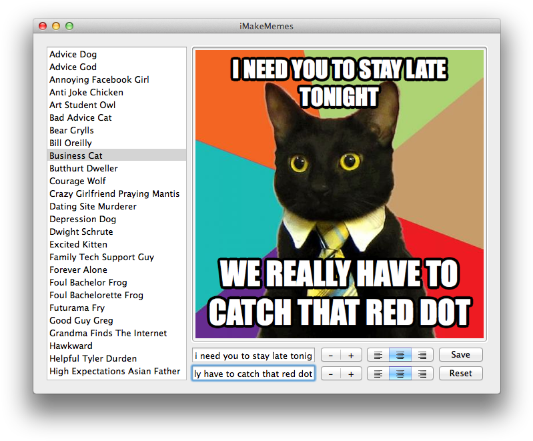Click the Reset button
This screenshot has height=441, width=533.
(x=460, y=374)
